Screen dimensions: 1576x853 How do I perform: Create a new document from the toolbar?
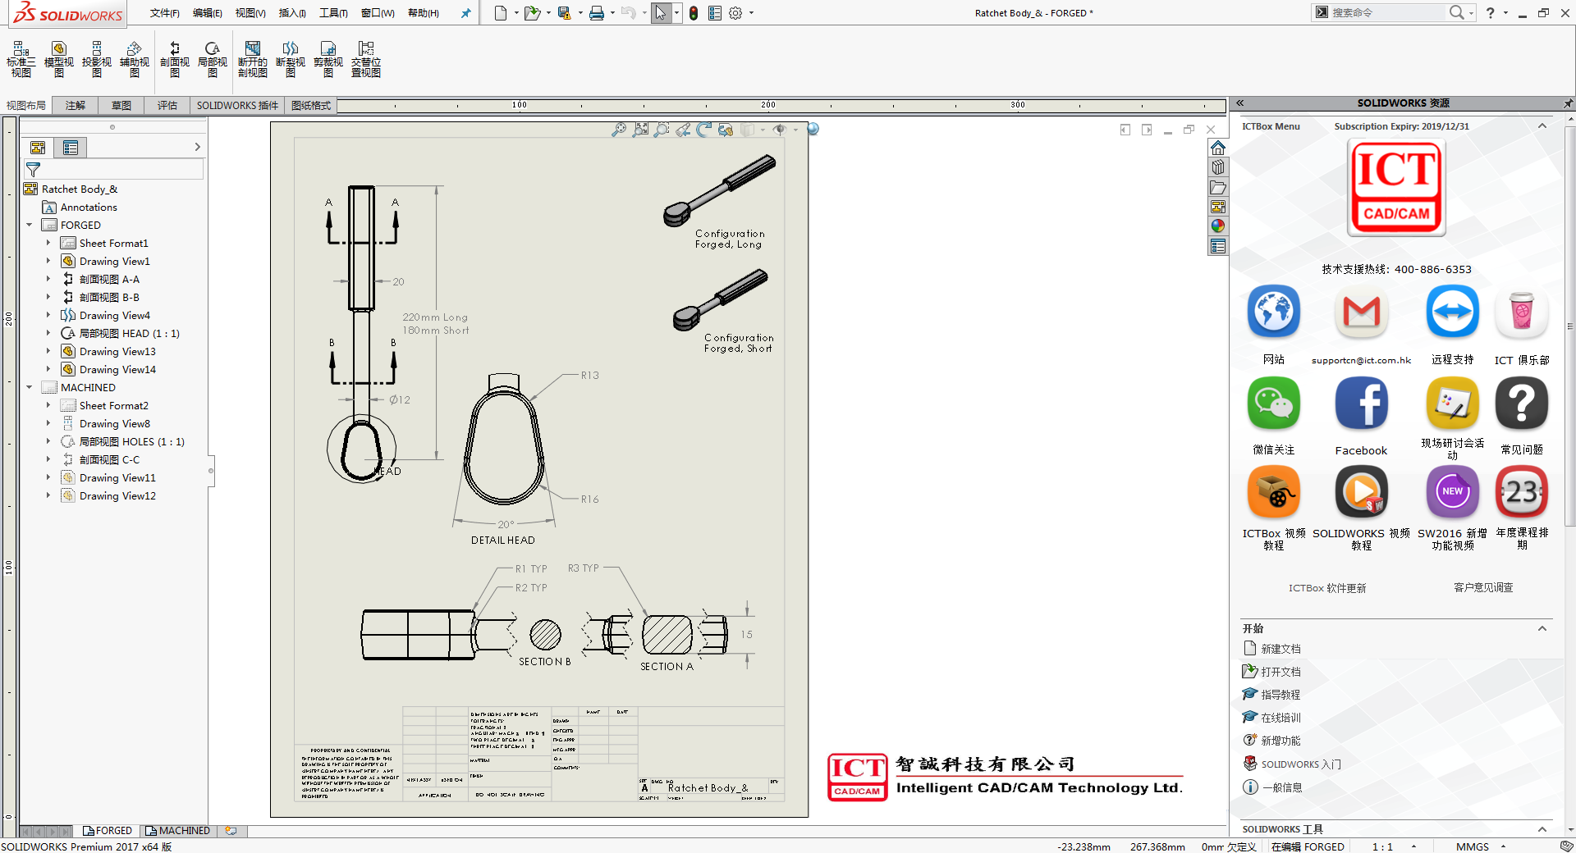click(x=501, y=13)
